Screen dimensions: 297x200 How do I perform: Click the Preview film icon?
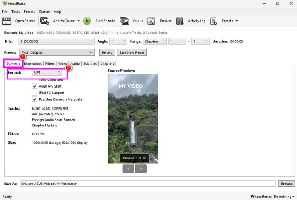151,21
